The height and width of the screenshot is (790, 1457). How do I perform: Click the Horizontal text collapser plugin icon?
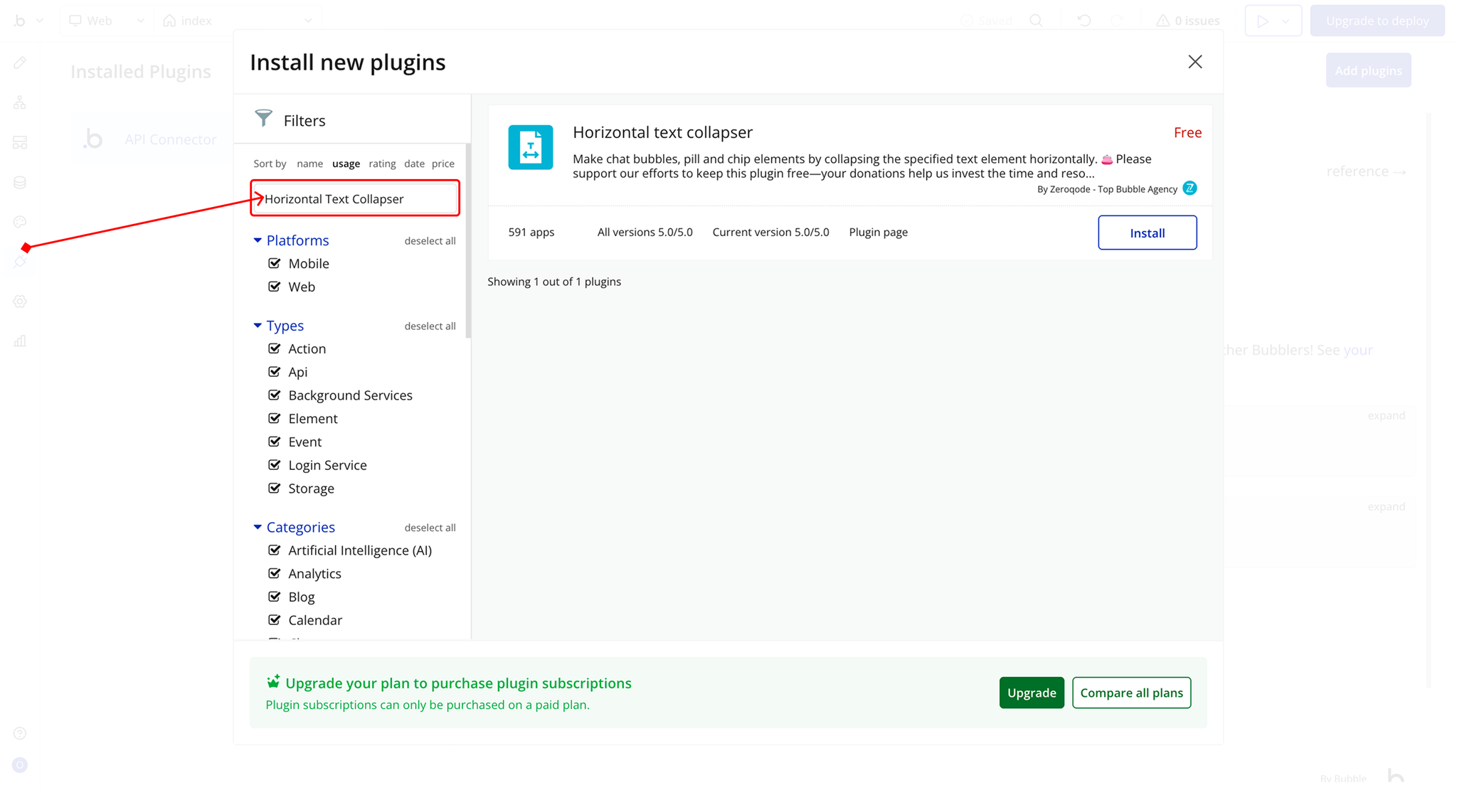coord(530,147)
